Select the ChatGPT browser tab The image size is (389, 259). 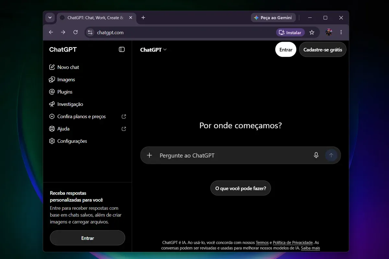click(96, 18)
